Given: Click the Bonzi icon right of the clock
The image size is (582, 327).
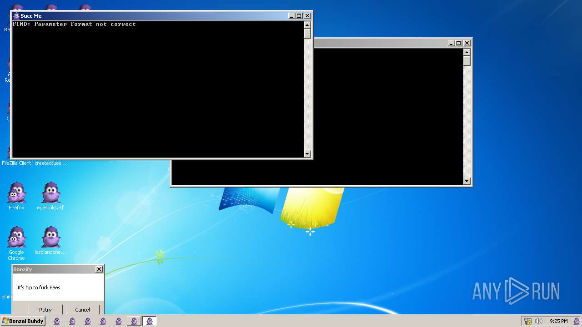Looking at the screenshot, I should [x=577, y=321].
